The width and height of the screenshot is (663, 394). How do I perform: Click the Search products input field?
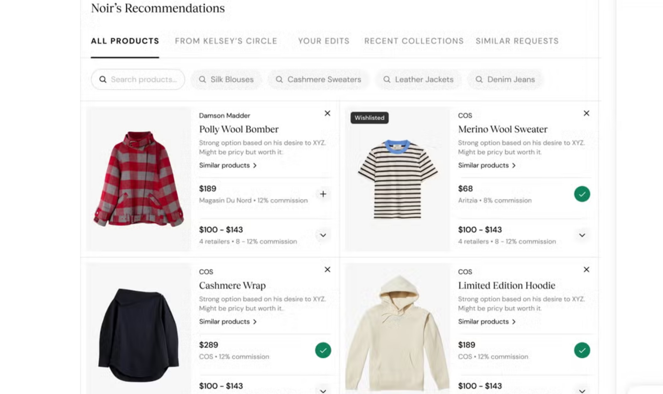pos(143,79)
